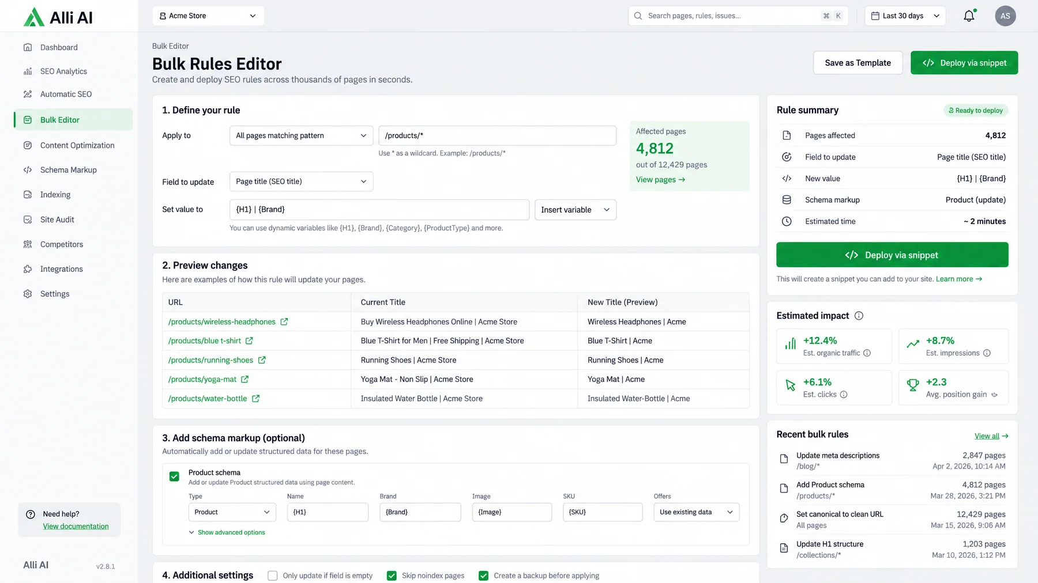This screenshot has width=1038, height=583.
Task: Click the Alli AI logo
Action: 58,17
